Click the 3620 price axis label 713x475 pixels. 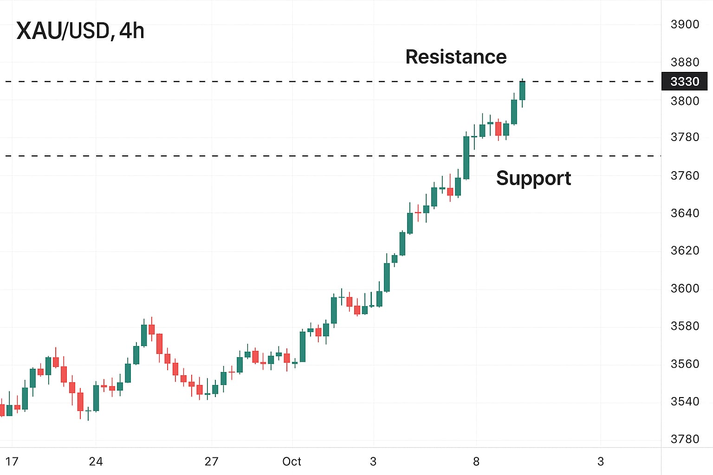pos(685,250)
